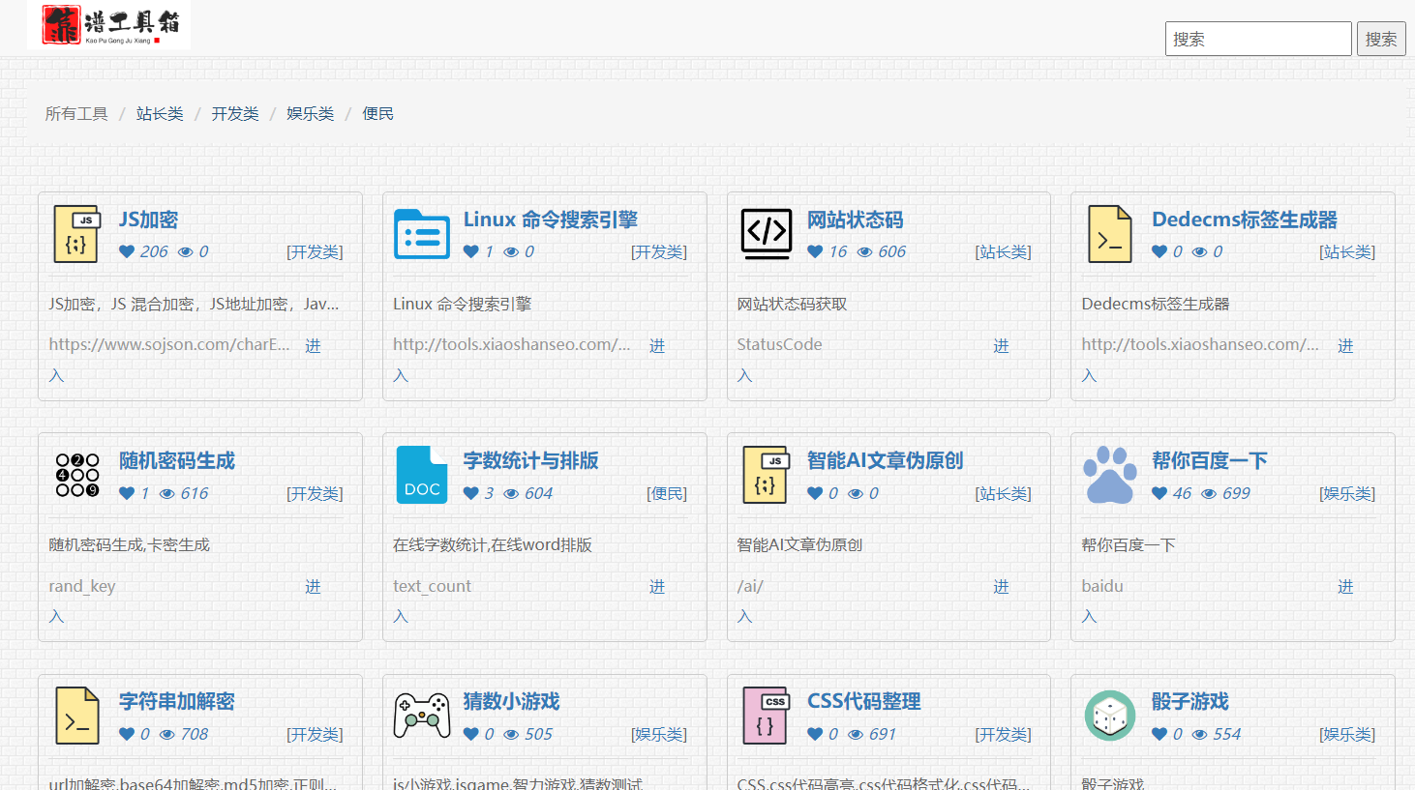This screenshot has height=790, width=1415.
Task: Switch to the 娱乐类 category
Action: 310,114
